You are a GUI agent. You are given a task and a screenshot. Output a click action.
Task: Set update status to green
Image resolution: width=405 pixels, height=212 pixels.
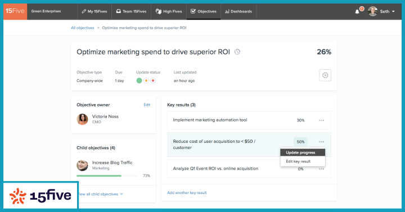(x=139, y=80)
